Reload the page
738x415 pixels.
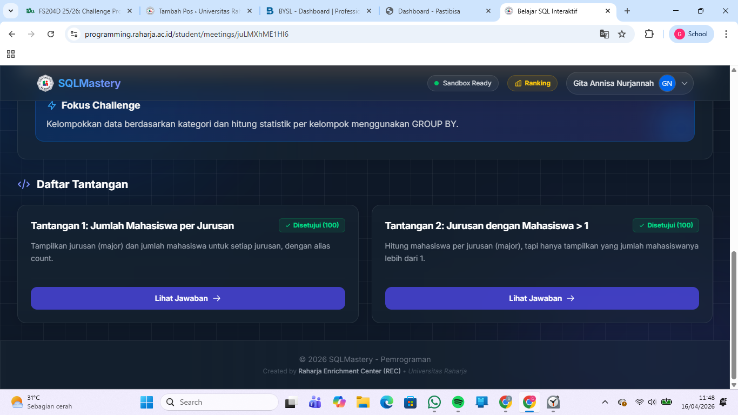[51, 34]
